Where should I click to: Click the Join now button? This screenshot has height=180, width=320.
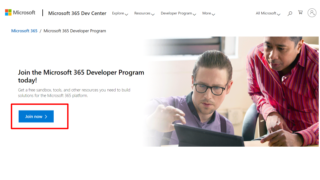(x=36, y=116)
